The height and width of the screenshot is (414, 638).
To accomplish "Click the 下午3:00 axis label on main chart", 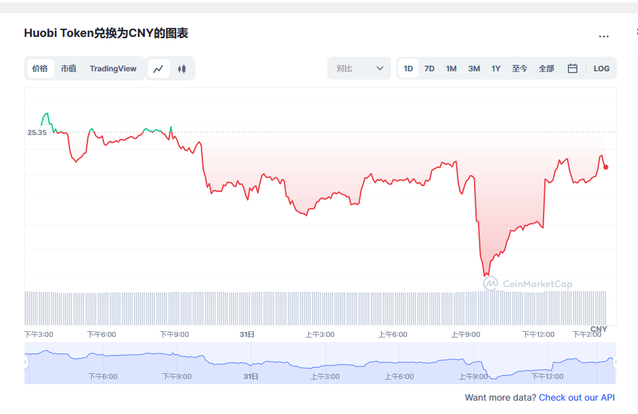I will click(39, 334).
